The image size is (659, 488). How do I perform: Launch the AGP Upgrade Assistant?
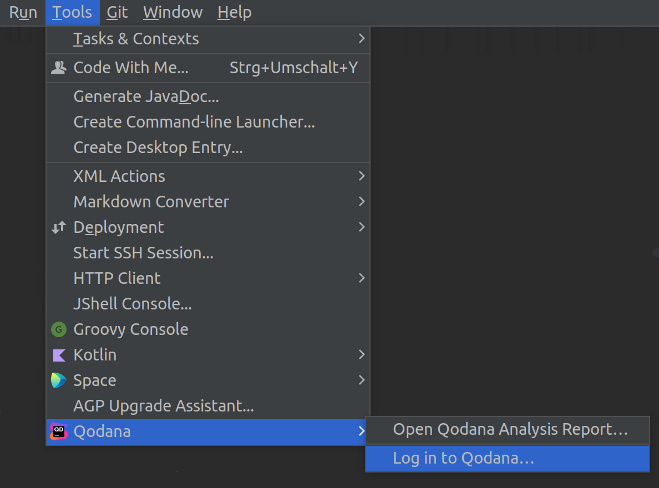pos(164,405)
